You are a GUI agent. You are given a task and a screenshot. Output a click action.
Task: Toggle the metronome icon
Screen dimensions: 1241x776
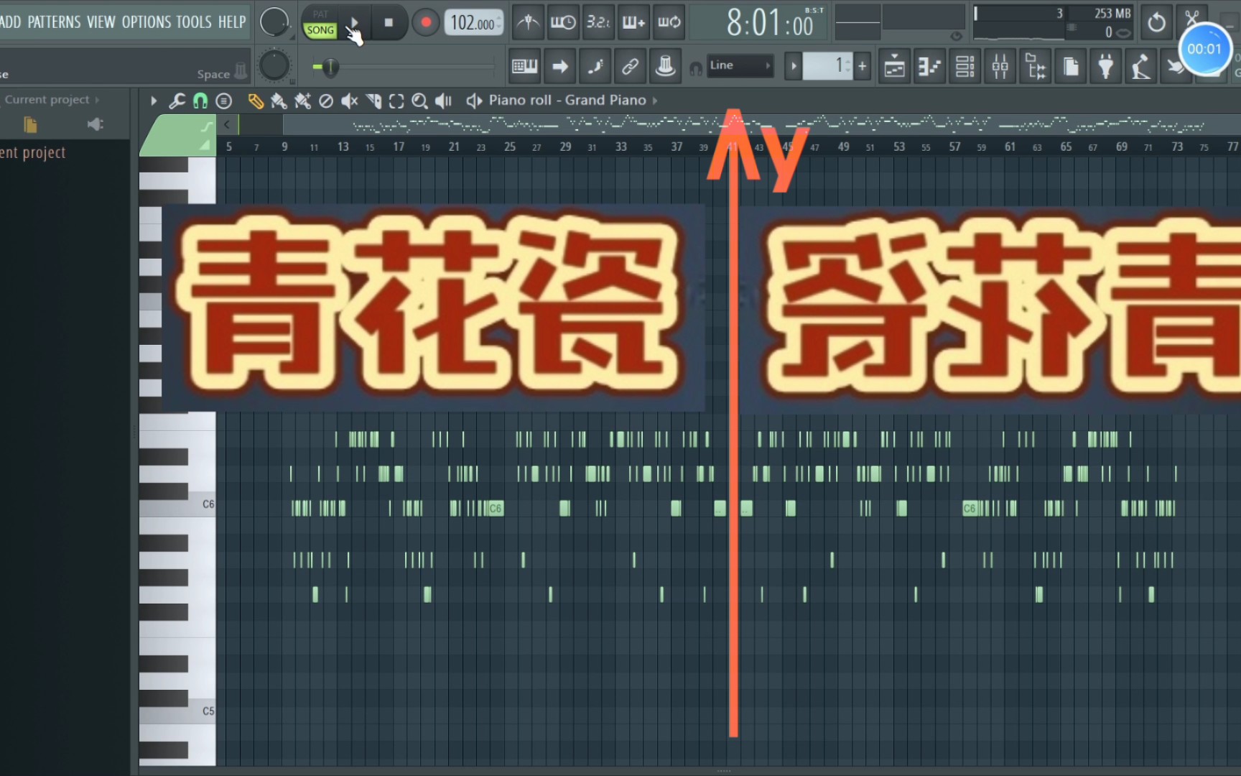529,23
